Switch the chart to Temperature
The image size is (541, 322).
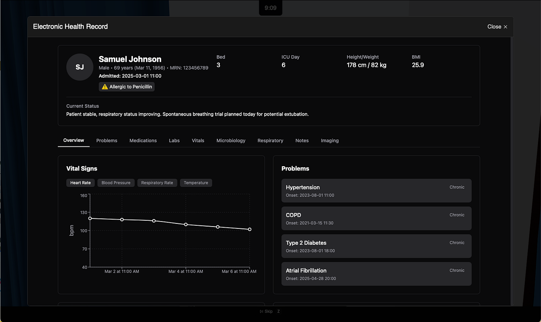196,183
